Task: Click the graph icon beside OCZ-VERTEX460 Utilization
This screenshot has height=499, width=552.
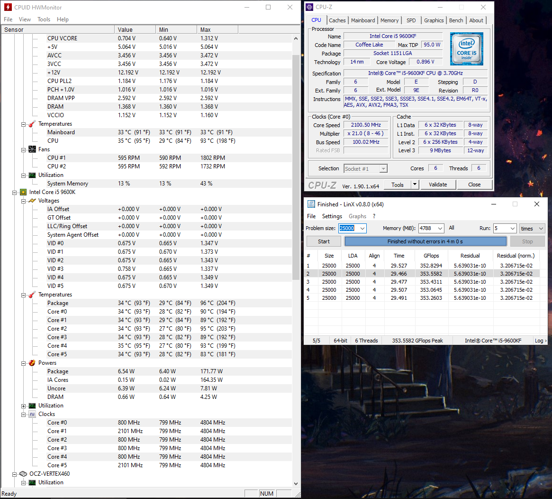Action: [32, 482]
